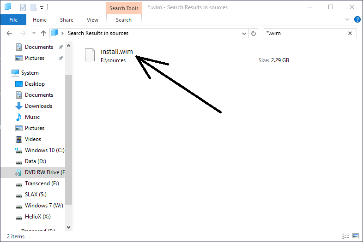Click the navigation pane scrollbar down arrow
363x242 pixels.
pyautogui.click(x=69, y=227)
